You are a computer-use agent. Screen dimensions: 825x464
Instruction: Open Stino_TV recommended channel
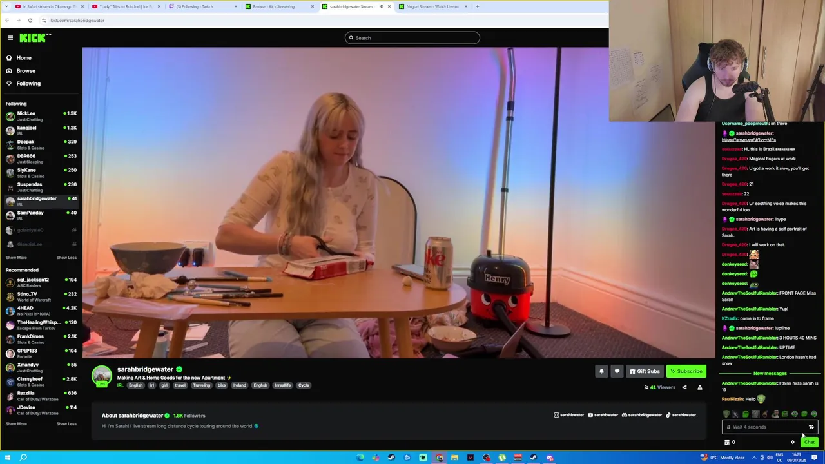41,296
